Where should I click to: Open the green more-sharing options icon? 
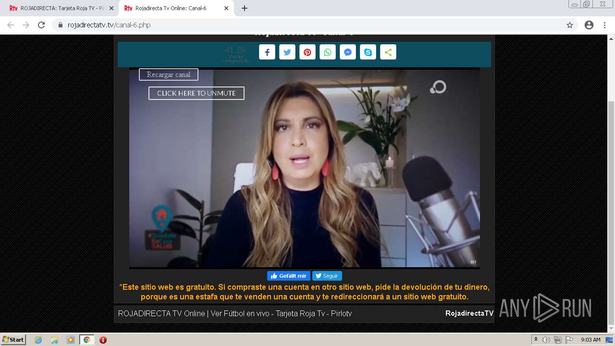tap(388, 52)
